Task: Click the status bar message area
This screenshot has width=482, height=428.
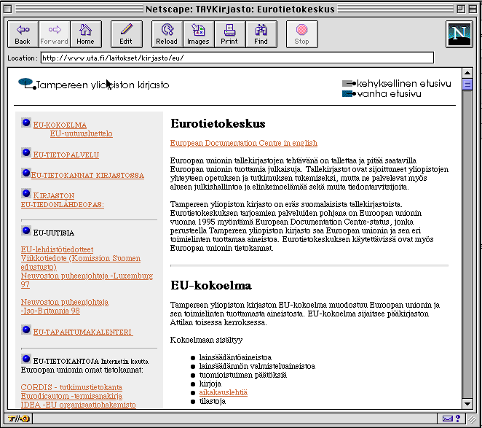Action: 235,419
